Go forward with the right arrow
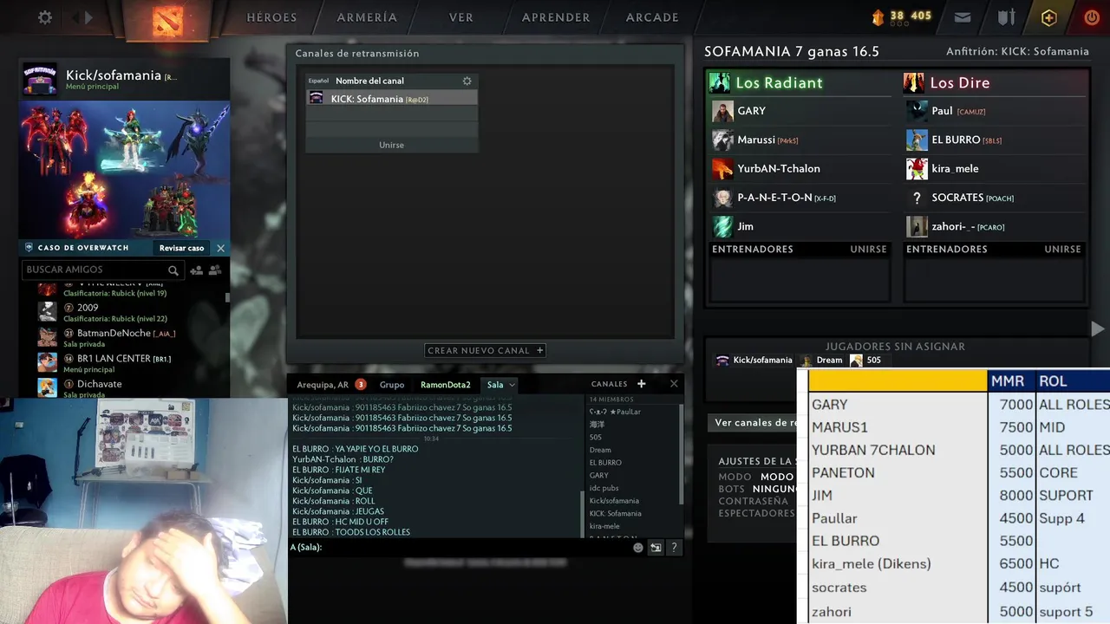This screenshot has width=1110, height=624. pos(89,17)
